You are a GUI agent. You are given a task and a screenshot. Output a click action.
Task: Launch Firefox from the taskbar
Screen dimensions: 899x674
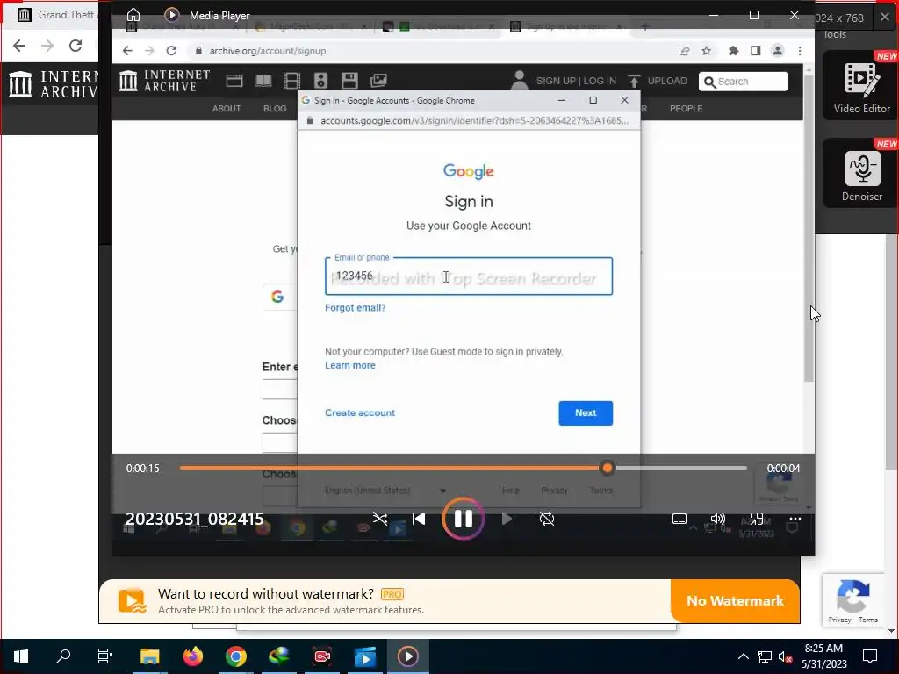(192, 656)
